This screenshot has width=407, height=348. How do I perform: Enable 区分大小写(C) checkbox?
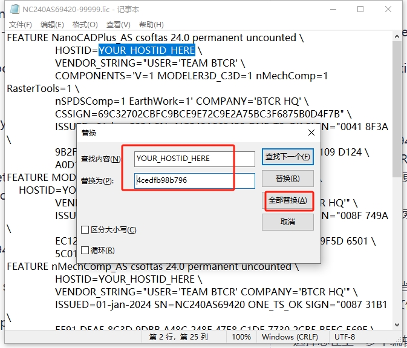click(108, 229)
